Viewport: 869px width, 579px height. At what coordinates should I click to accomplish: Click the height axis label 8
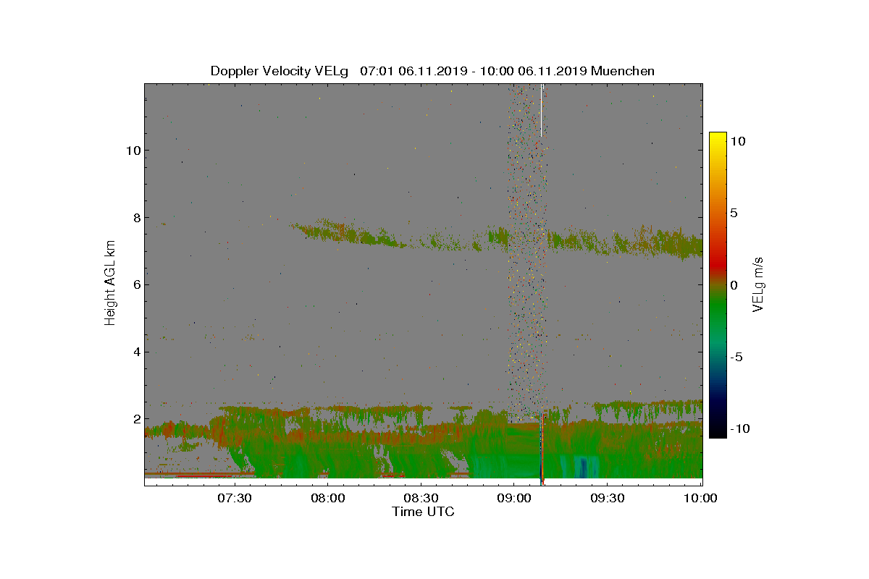click(136, 218)
